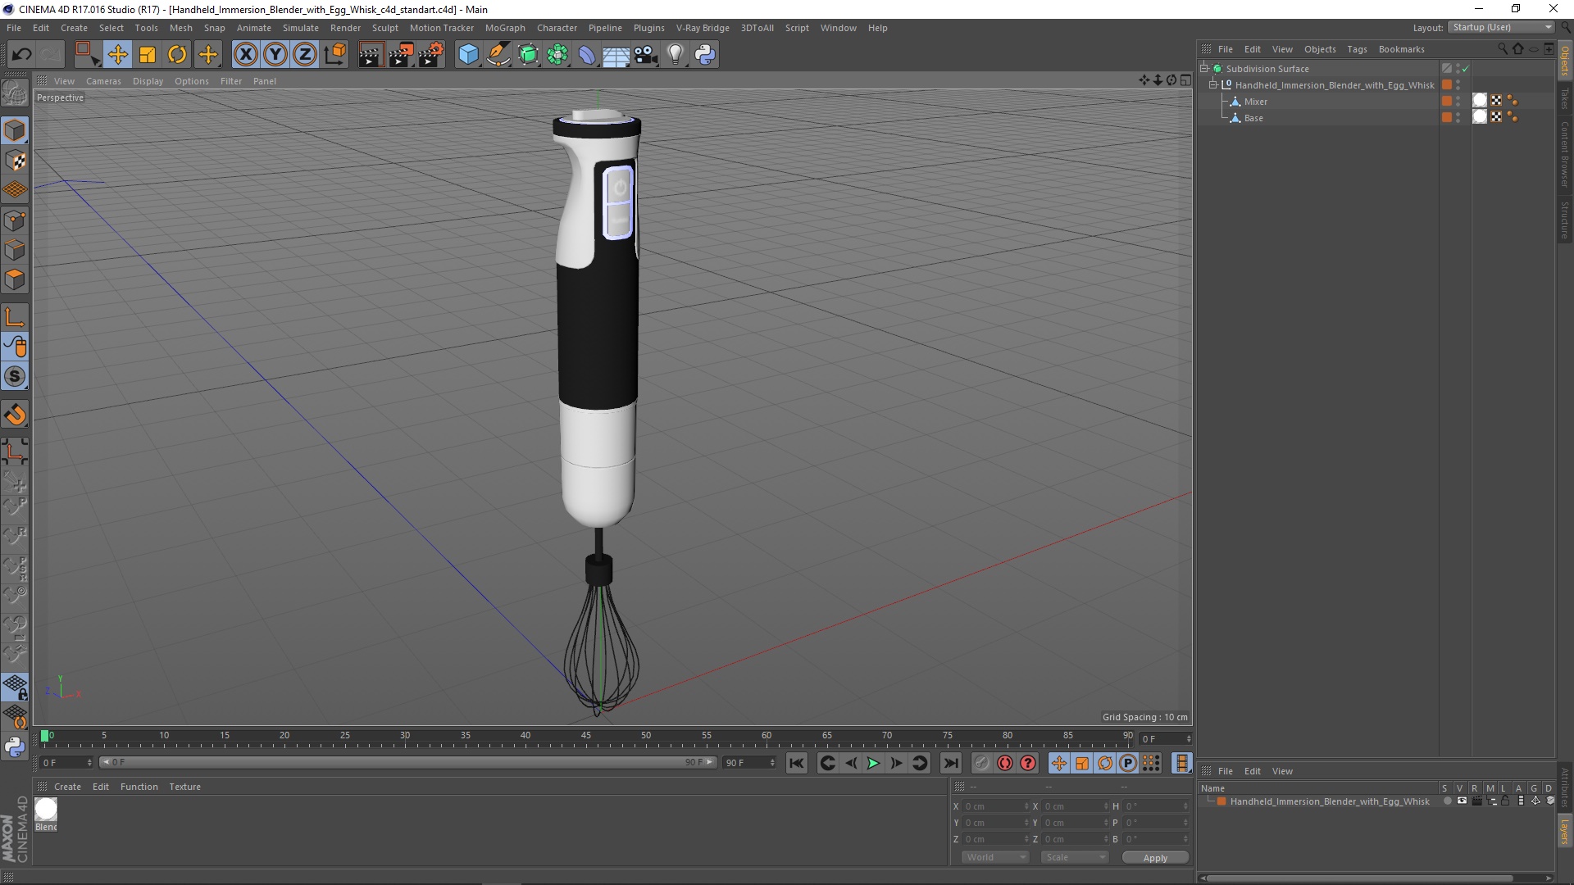1574x885 pixels.
Task: Switch to Polygons mode in left sidebar
Action: point(15,279)
